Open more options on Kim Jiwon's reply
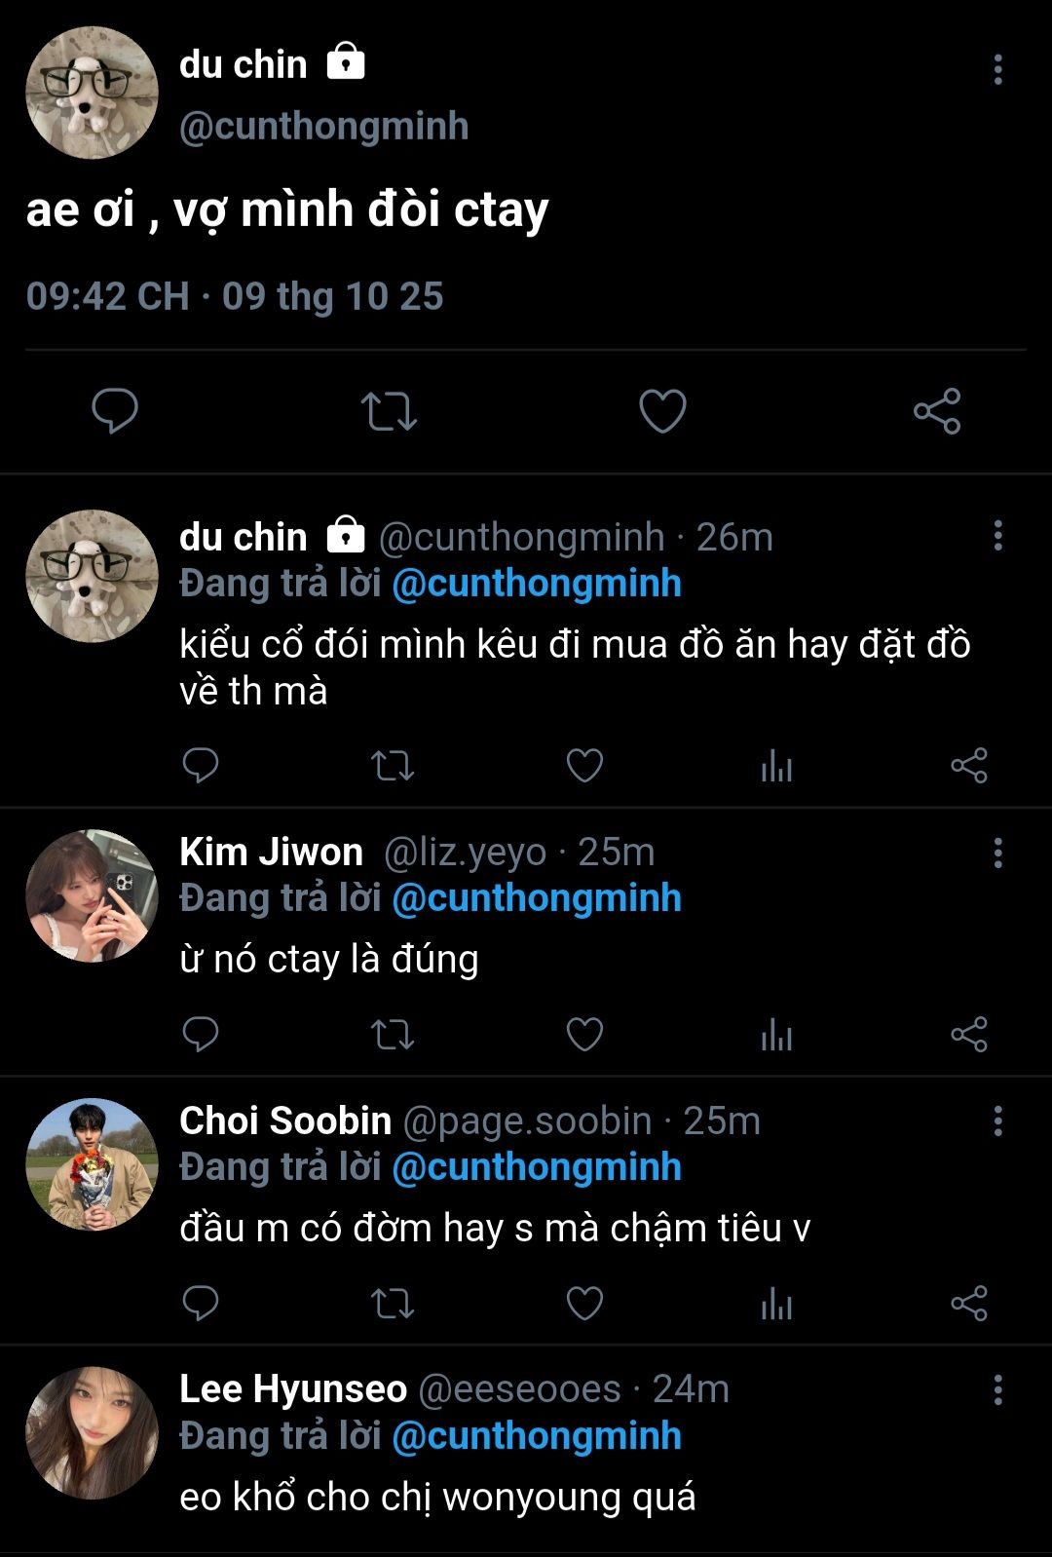 [x=997, y=853]
